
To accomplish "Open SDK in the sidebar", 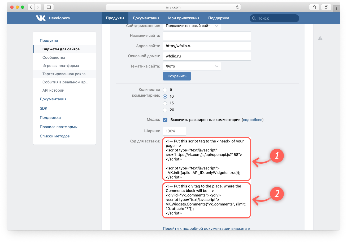I will (x=44, y=108).
